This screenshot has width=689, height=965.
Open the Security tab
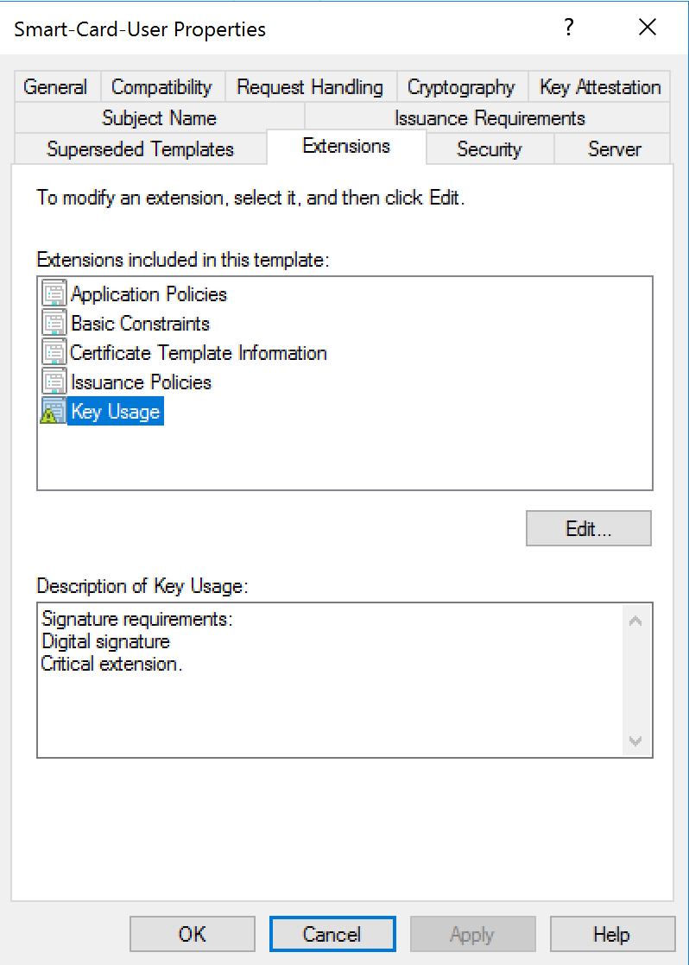pos(490,149)
